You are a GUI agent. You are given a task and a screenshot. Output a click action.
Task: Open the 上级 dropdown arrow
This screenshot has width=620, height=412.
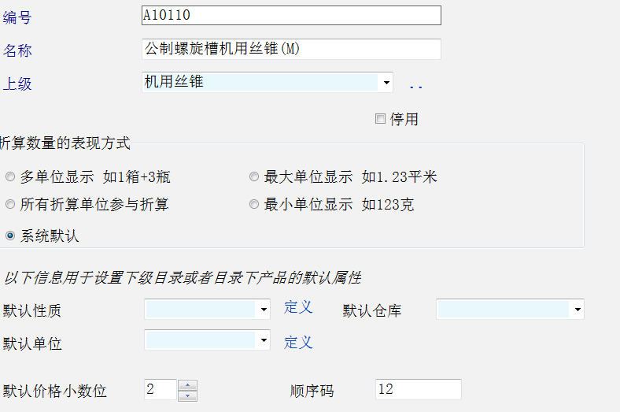pos(386,82)
